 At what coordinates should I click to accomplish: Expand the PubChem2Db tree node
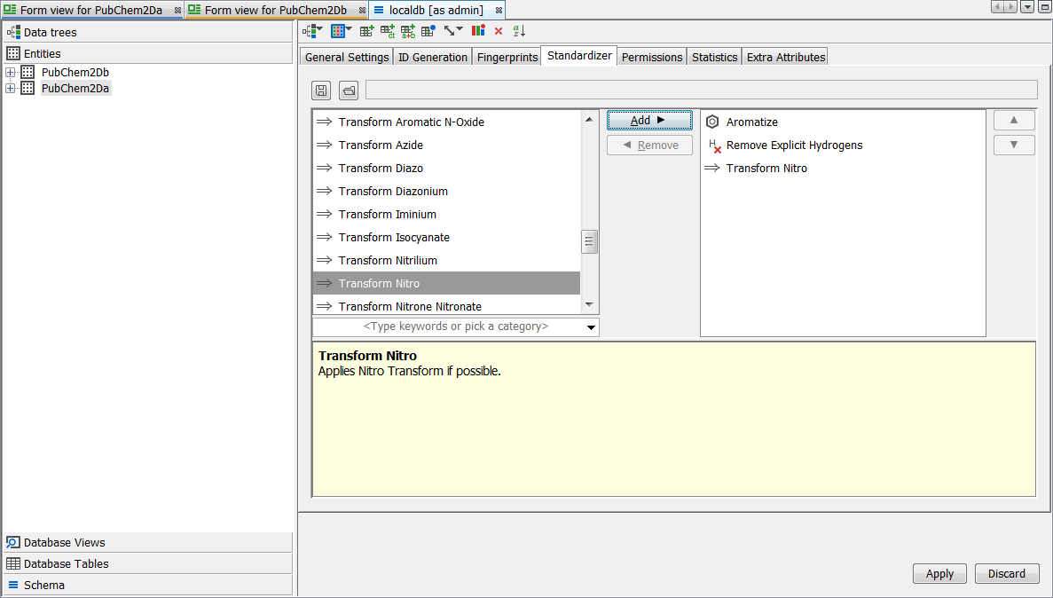point(11,73)
